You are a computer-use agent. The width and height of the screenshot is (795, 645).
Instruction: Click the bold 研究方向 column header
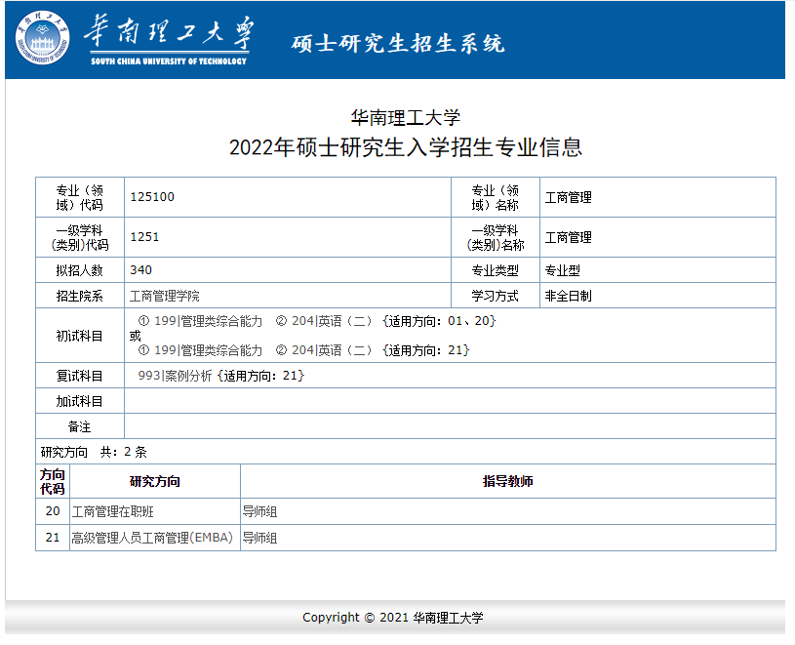(155, 481)
